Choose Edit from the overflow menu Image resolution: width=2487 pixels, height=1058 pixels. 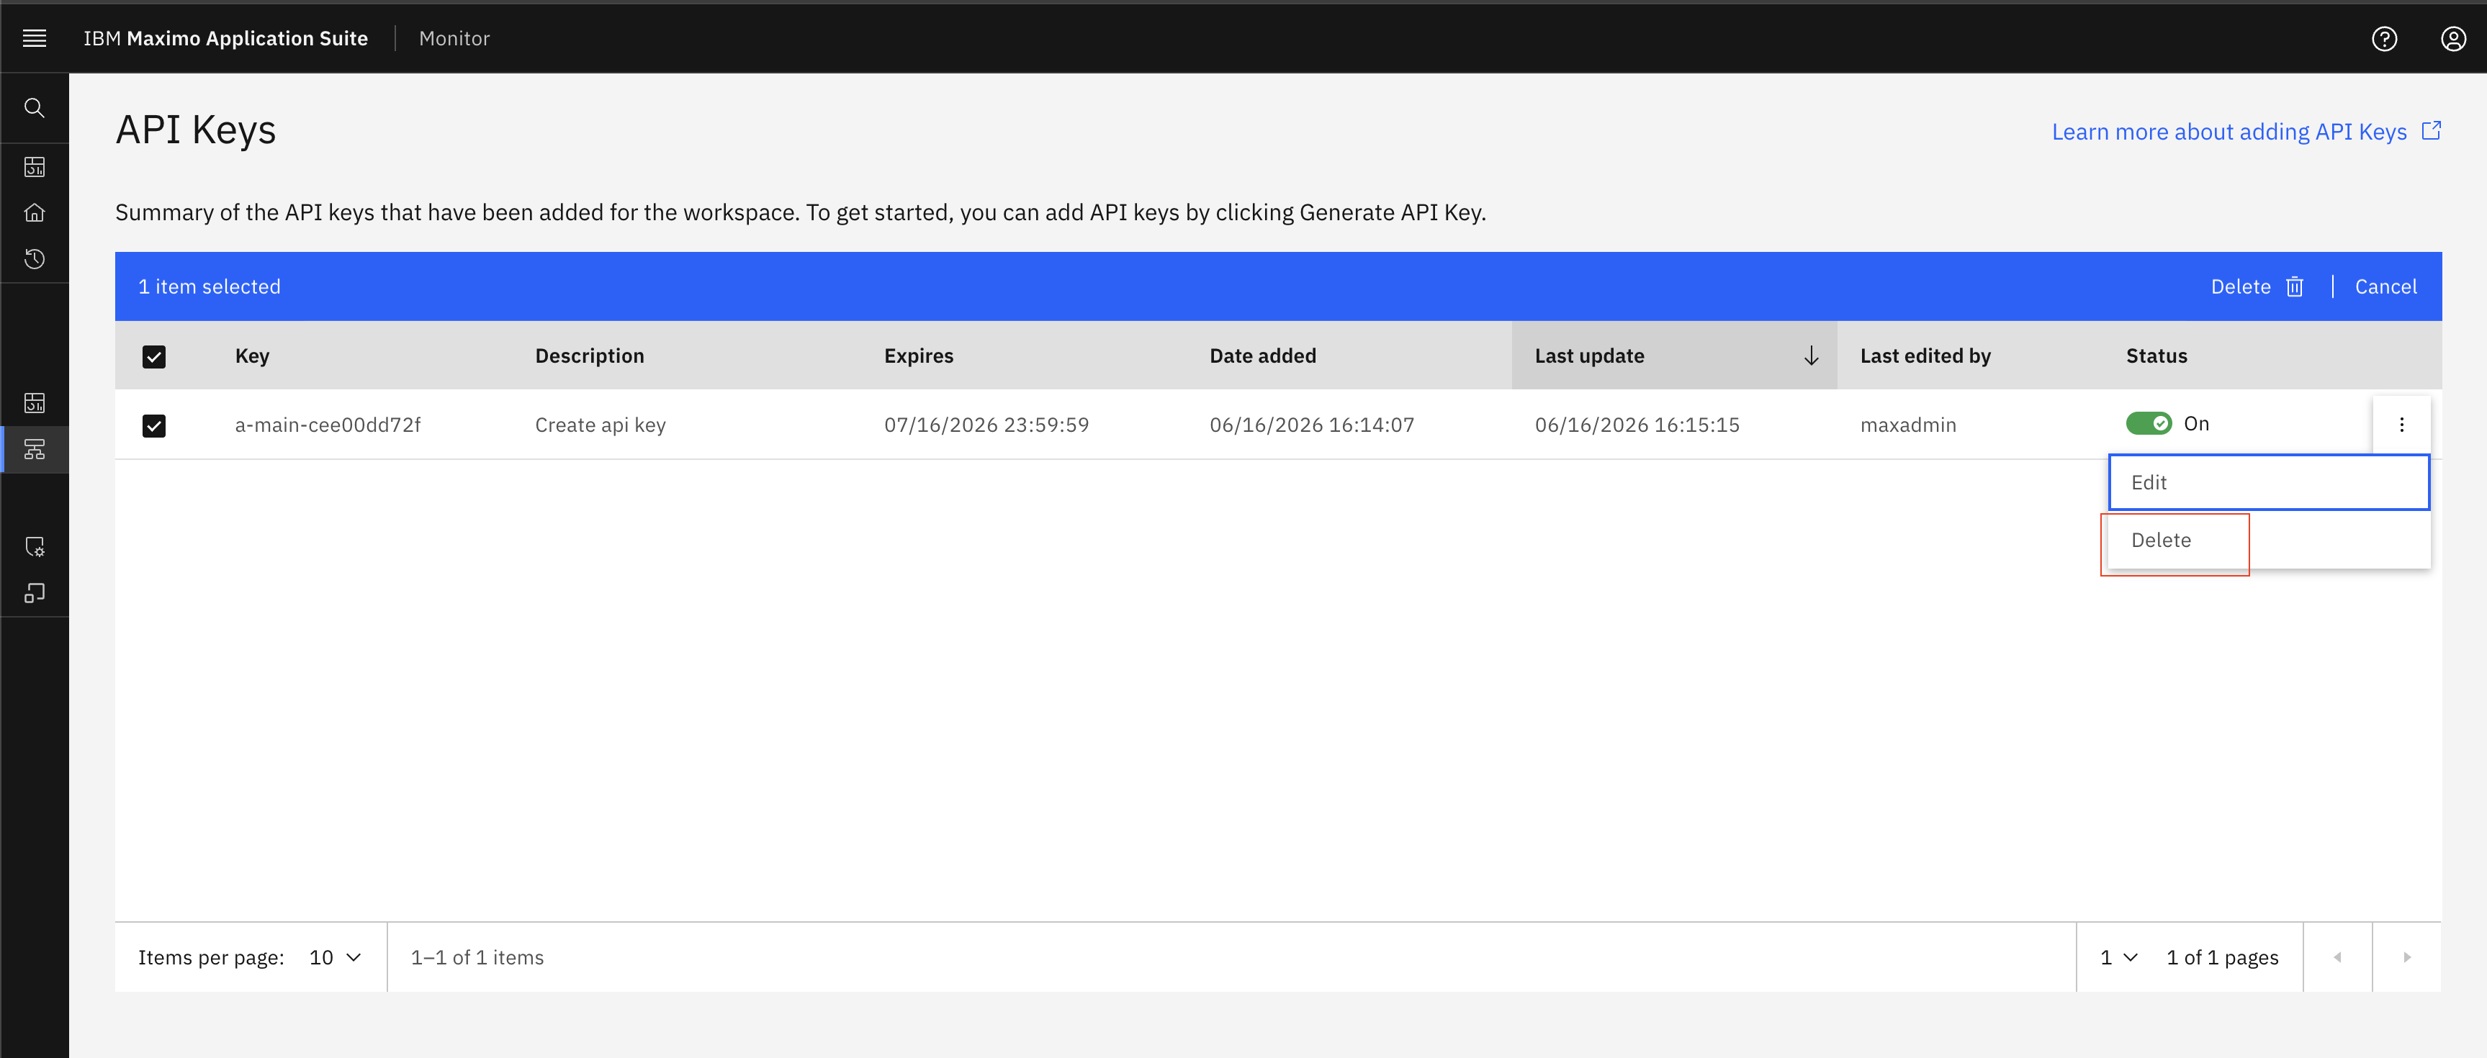[2269, 483]
